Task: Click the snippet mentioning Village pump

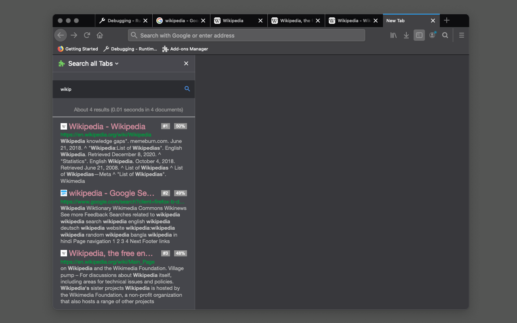Action: coord(122,285)
